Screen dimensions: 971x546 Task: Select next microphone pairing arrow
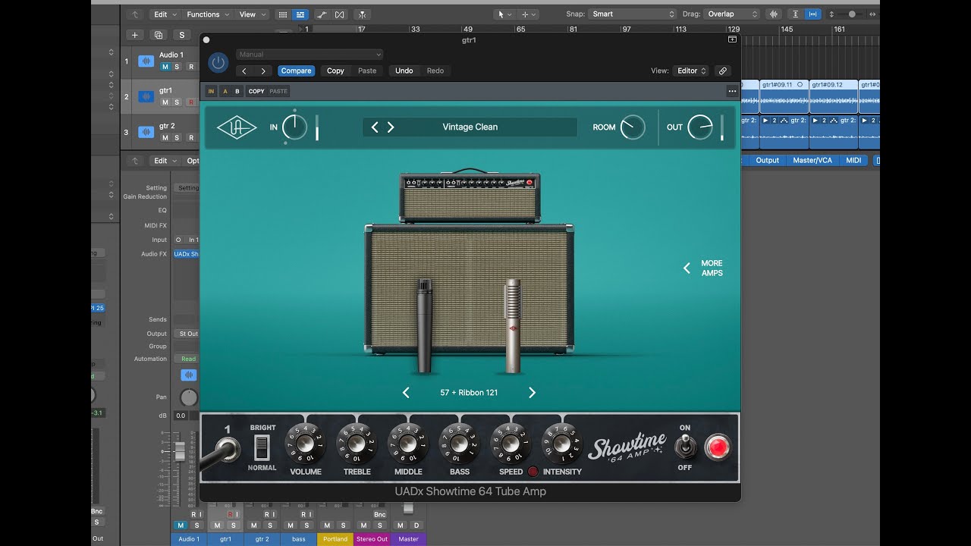(532, 393)
